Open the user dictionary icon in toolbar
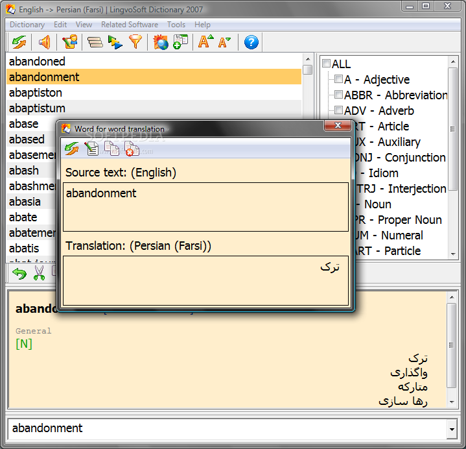 tap(70, 42)
